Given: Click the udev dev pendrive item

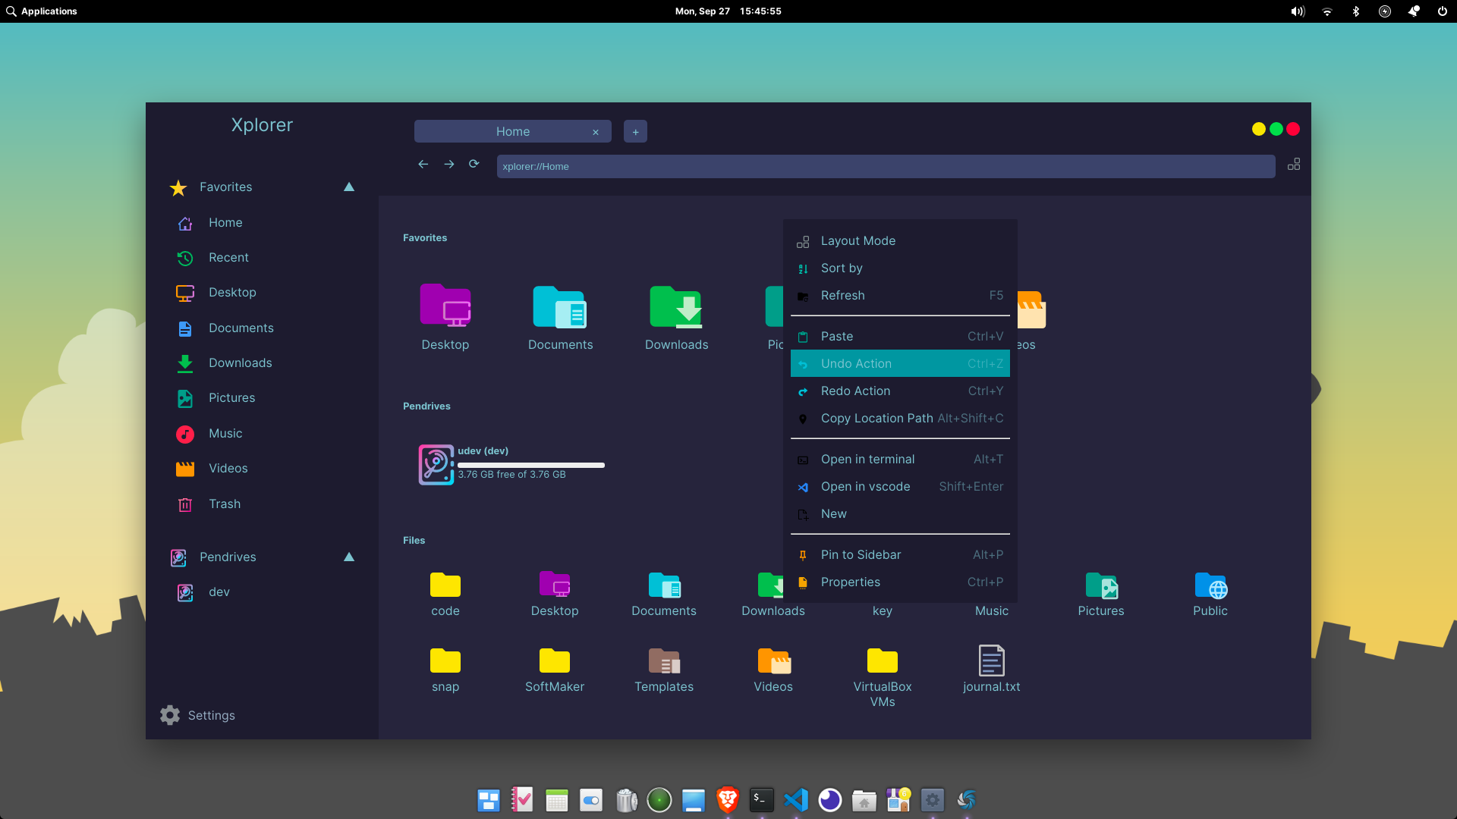Looking at the screenshot, I should tap(512, 462).
